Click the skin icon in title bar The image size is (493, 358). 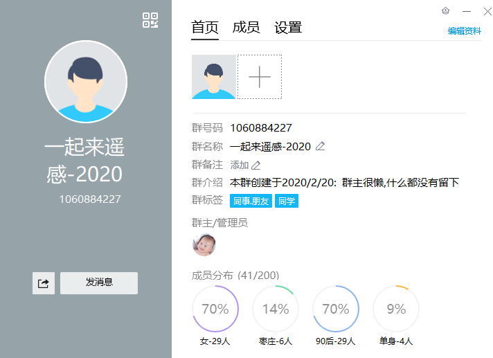(x=446, y=11)
